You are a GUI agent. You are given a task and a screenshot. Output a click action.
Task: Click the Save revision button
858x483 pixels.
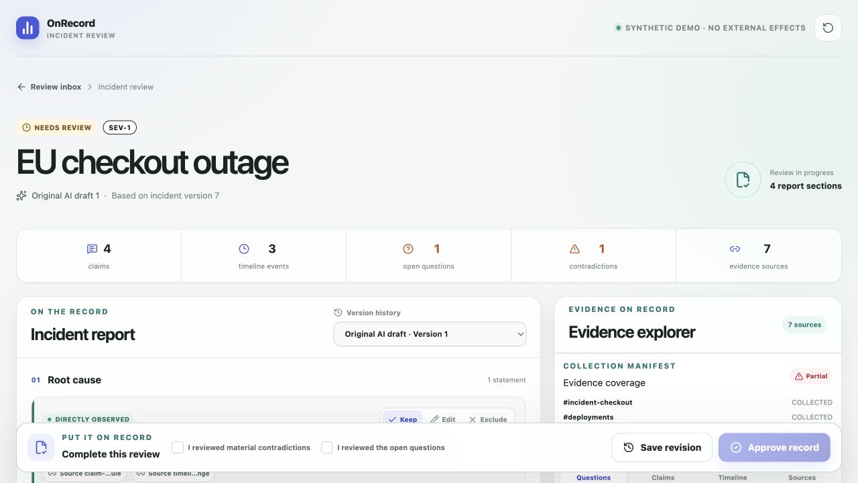coord(662,447)
